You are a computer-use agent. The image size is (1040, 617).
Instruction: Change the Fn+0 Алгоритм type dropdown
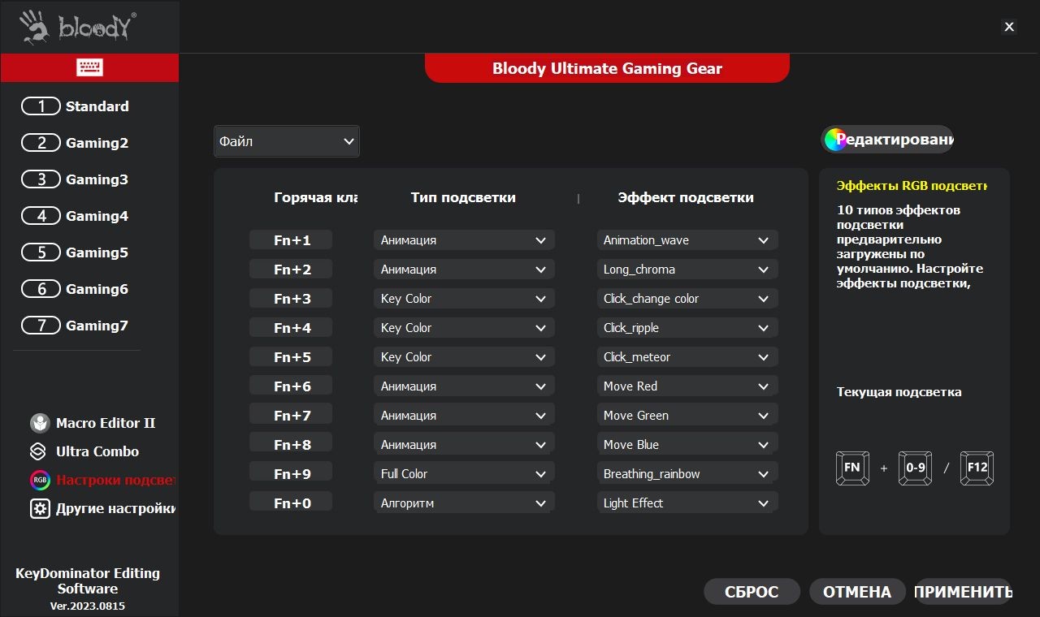coord(463,503)
